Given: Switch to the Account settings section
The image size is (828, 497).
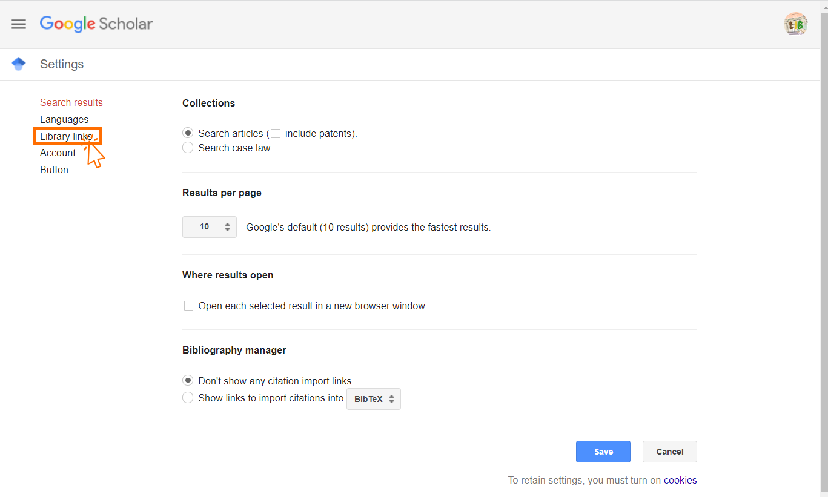Looking at the screenshot, I should pyautogui.click(x=58, y=153).
